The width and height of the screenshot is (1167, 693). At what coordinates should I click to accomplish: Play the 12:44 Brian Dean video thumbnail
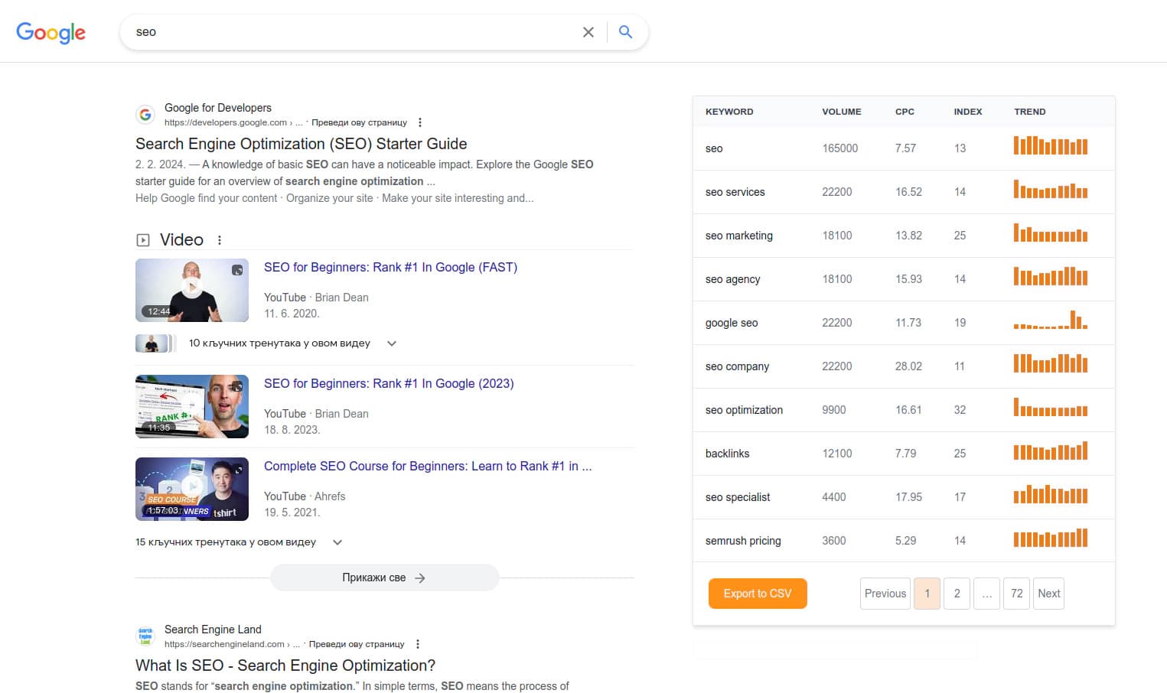click(192, 290)
